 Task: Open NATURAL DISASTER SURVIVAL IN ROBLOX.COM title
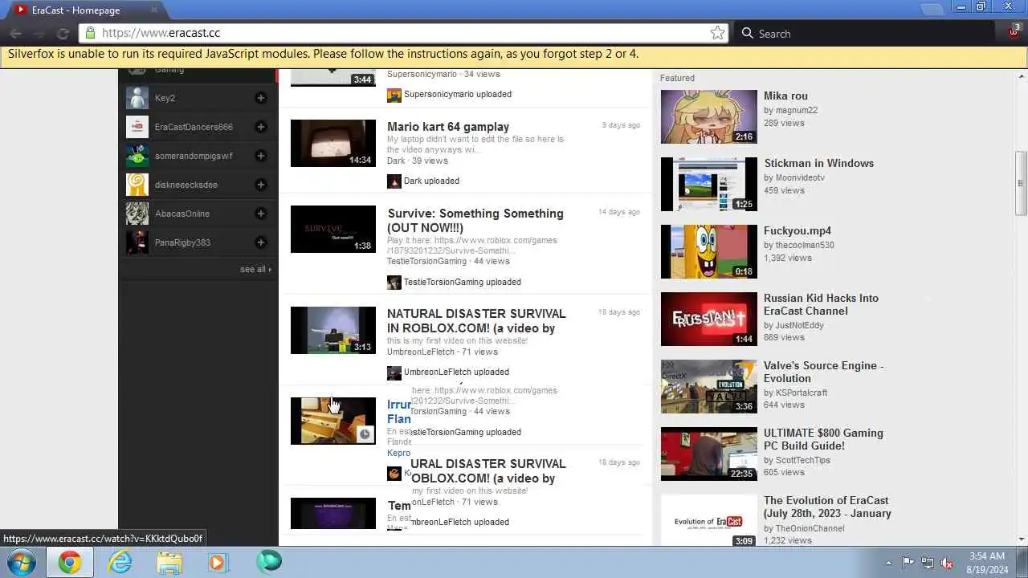pos(476,321)
